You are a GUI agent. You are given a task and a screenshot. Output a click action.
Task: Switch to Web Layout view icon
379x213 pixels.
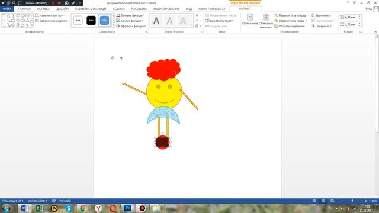click(x=332, y=201)
